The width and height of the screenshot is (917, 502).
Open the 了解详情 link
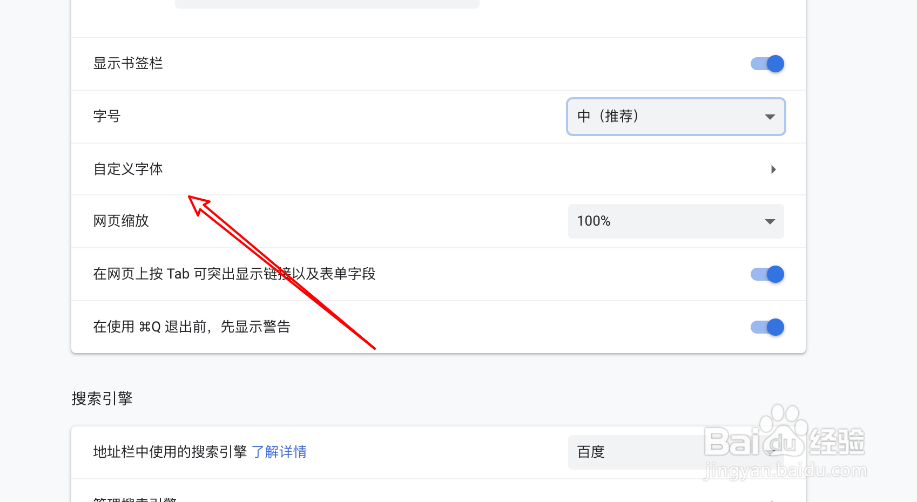click(279, 452)
